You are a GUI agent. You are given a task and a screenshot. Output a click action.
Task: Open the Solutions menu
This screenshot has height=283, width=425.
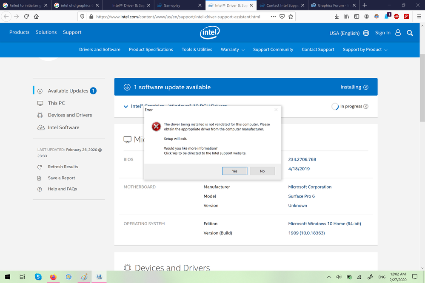tap(46, 32)
